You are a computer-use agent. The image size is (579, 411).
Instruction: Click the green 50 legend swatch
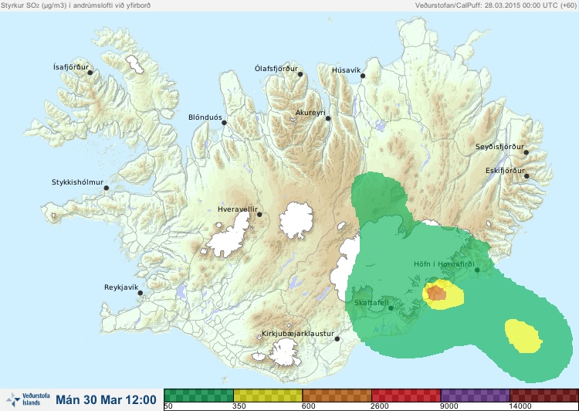coord(198,395)
